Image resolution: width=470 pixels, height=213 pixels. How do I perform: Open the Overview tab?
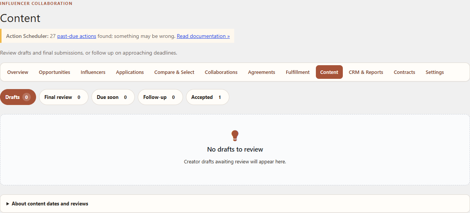pyautogui.click(x=18, y=72)
